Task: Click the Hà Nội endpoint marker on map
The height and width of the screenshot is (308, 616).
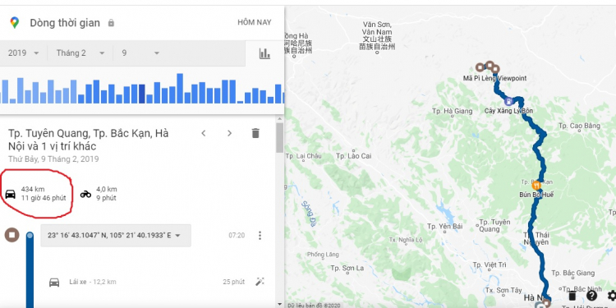Action: [546, 302]
